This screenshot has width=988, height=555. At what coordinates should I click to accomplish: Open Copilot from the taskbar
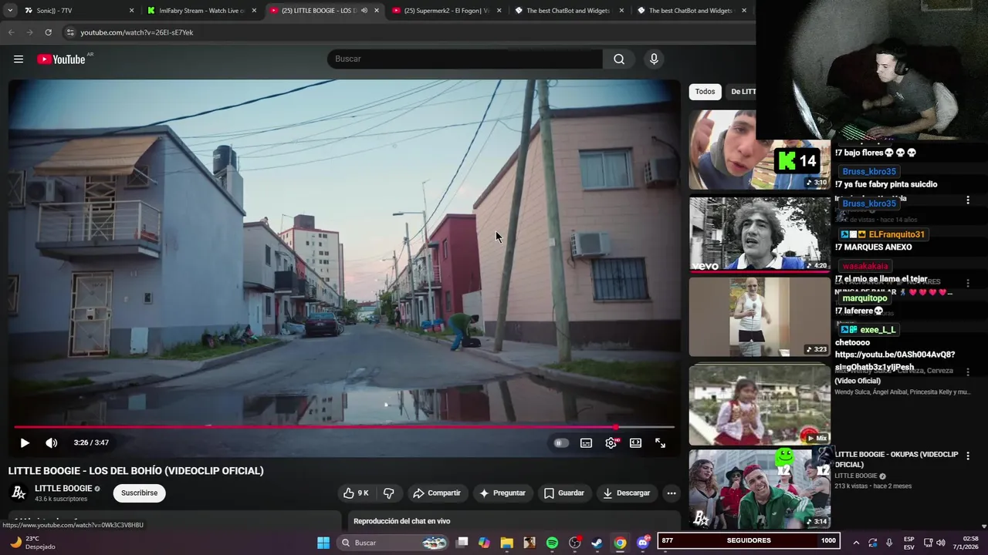click(484, 543)
